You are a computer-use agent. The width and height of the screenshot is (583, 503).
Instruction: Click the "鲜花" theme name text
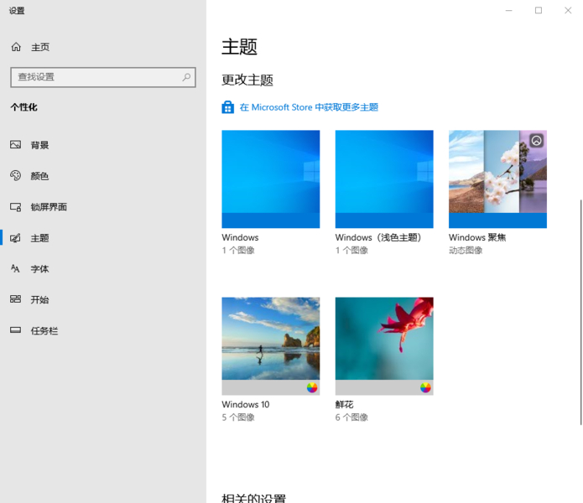pos(344,404)
